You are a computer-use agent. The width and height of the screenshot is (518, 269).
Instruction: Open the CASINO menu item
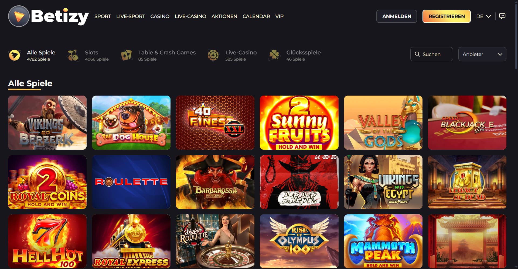[160, 16]
